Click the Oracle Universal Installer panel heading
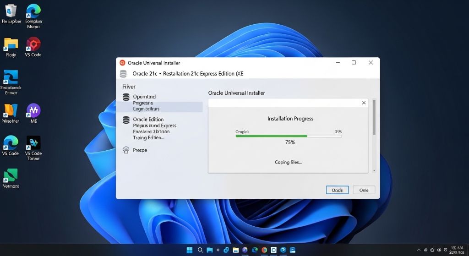 pyautogui.click(x=237, y=93)
